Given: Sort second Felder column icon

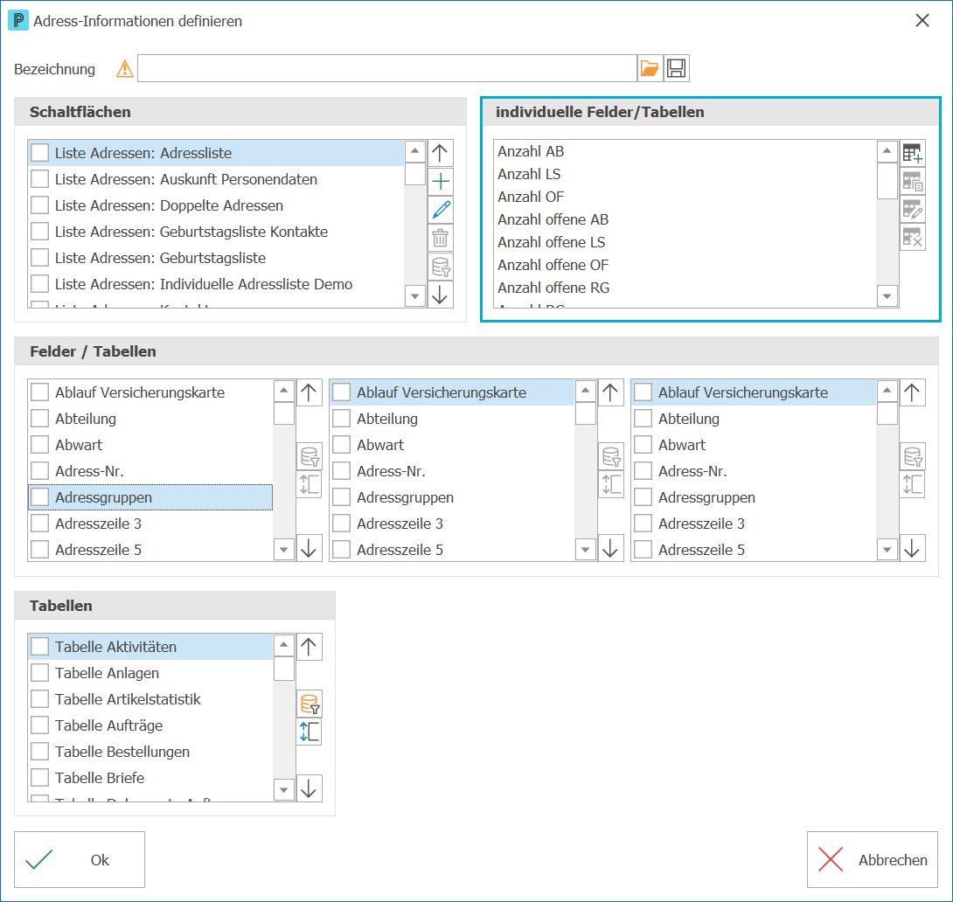Looking at the screenshot, I should [x=610, y=485].
